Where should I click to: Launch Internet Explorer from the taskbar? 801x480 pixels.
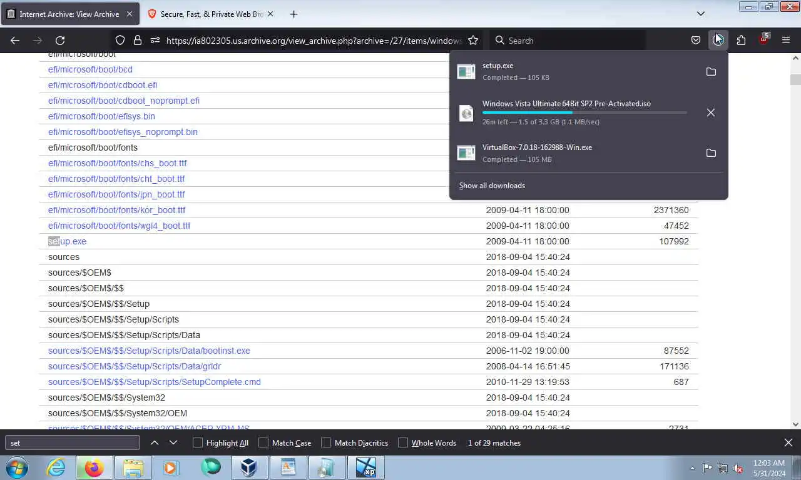[56, 467]
